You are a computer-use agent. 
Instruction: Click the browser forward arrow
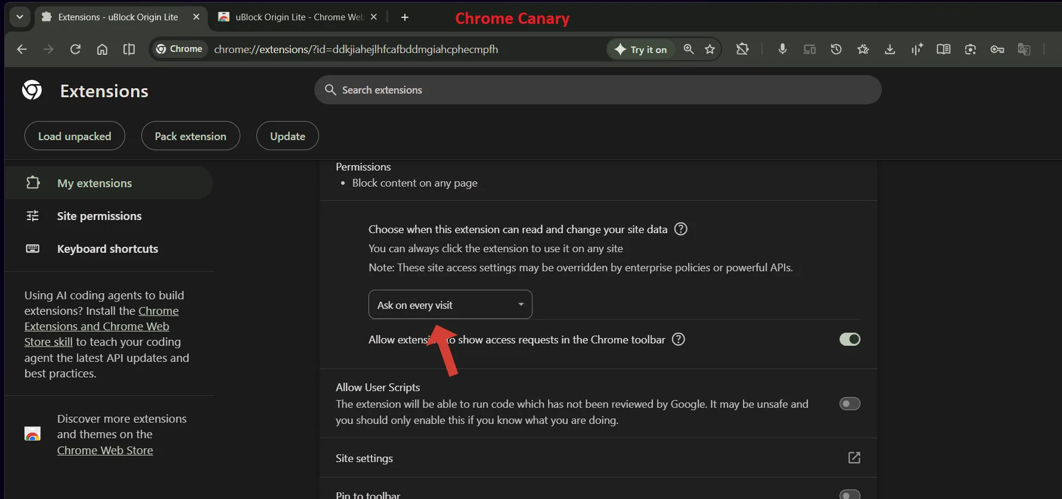point(48,49)
